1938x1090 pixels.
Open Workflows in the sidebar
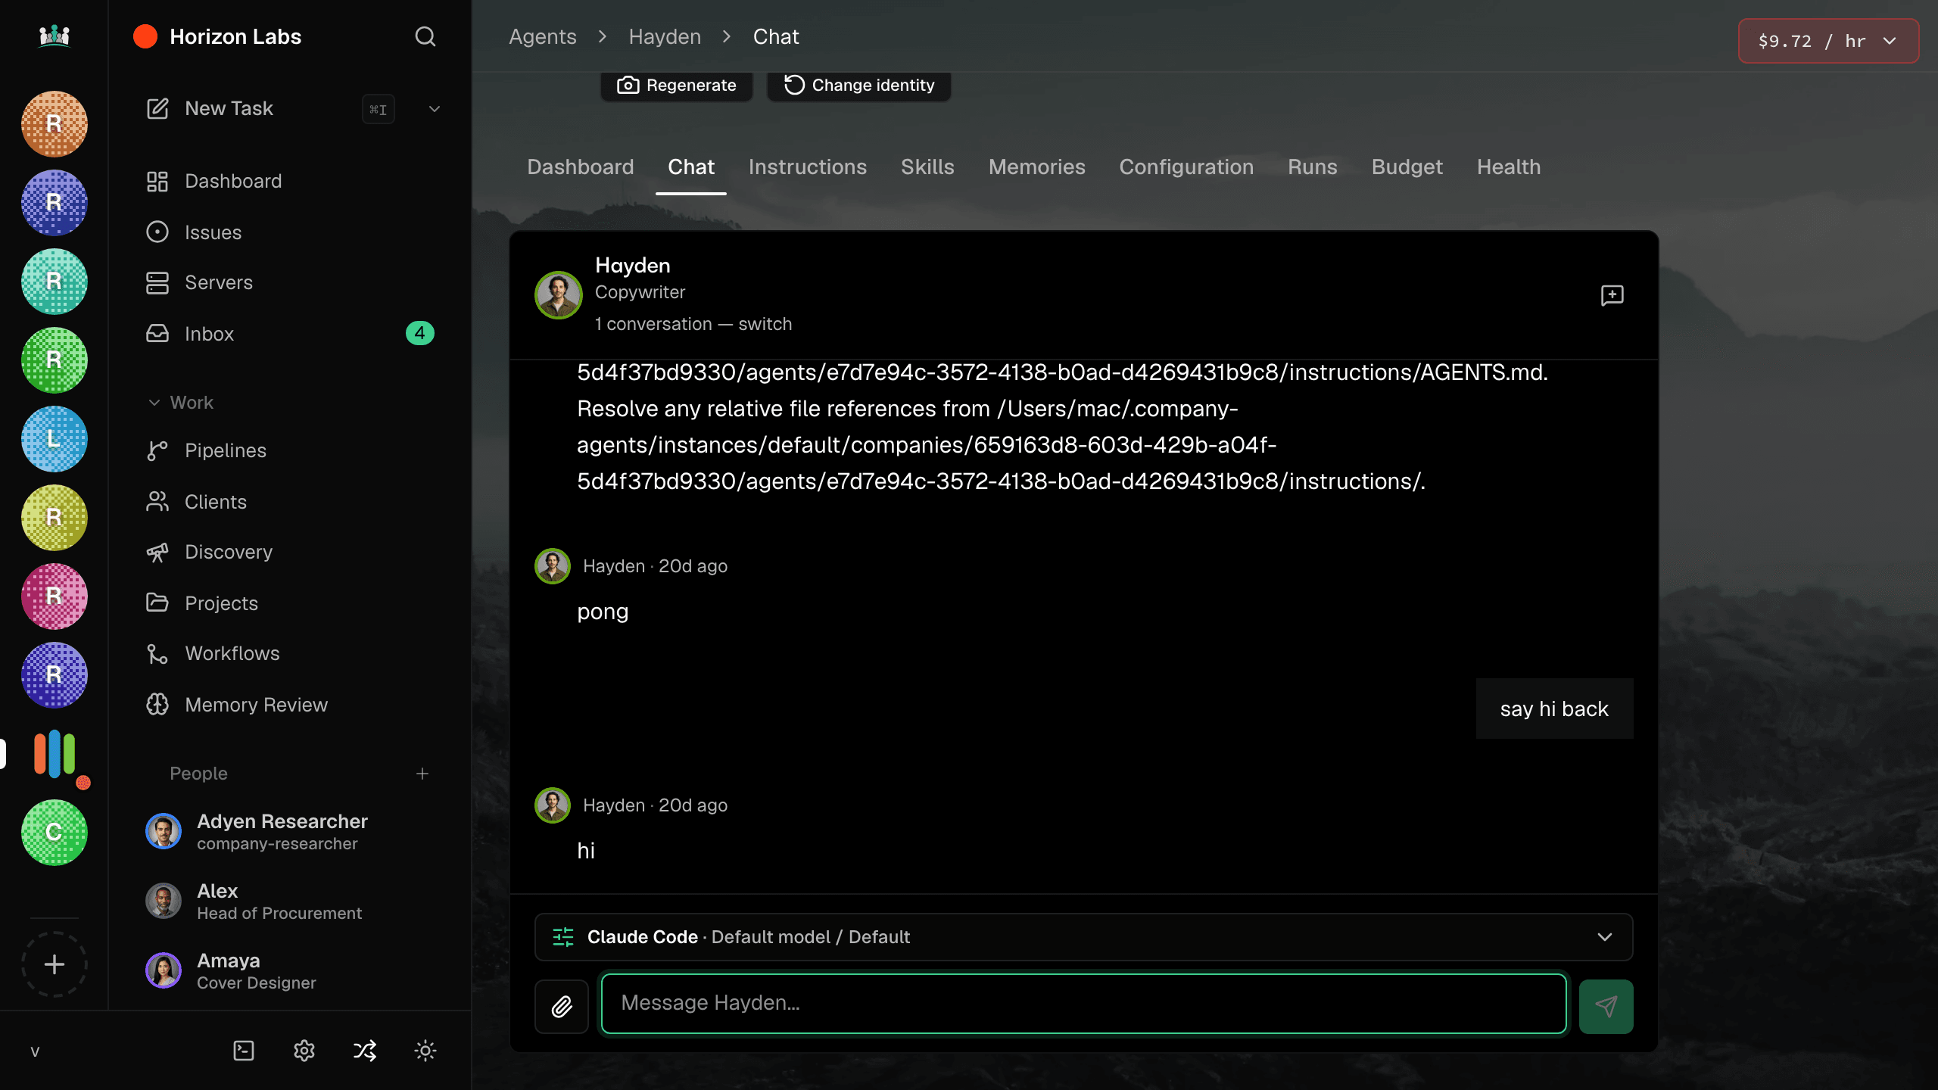point(290,653)
